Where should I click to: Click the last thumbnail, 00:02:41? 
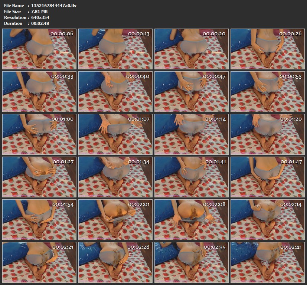pyautogui.click(x=267, y=262)
